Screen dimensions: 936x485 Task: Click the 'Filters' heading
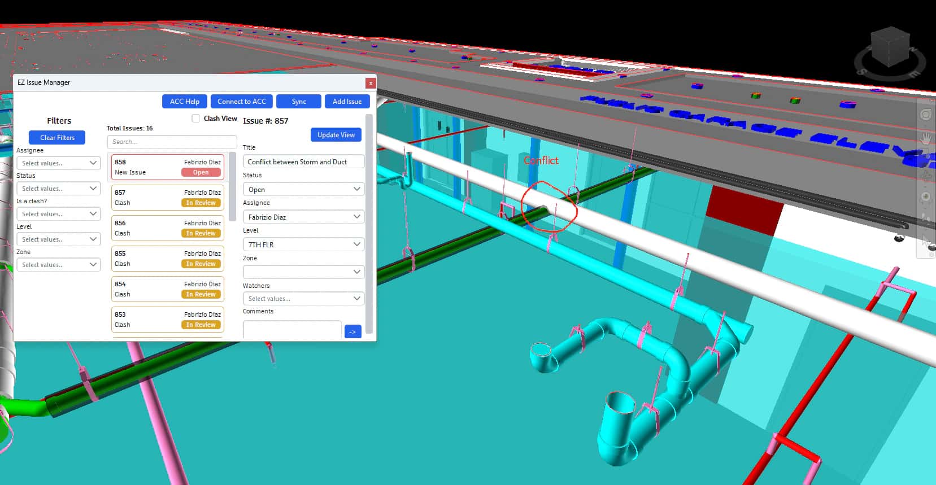click(59, 121)
